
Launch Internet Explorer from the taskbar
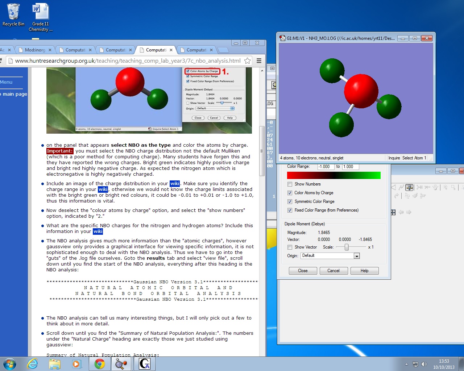tap(33, 364)
